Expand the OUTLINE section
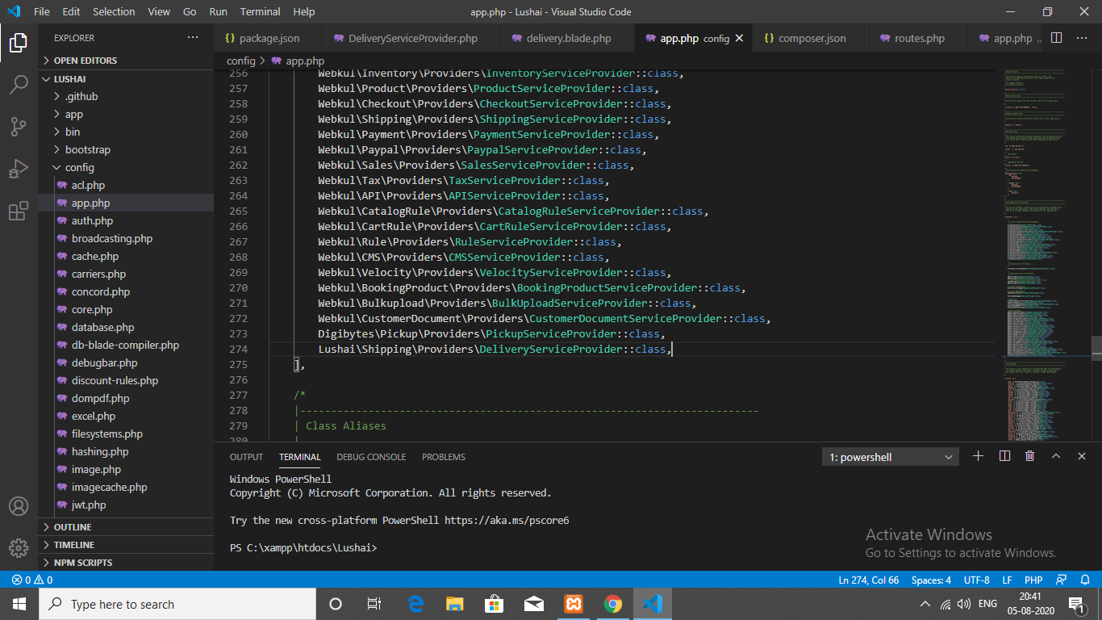 (126, 527)
